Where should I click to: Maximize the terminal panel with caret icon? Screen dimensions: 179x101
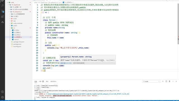pos(173,81)
